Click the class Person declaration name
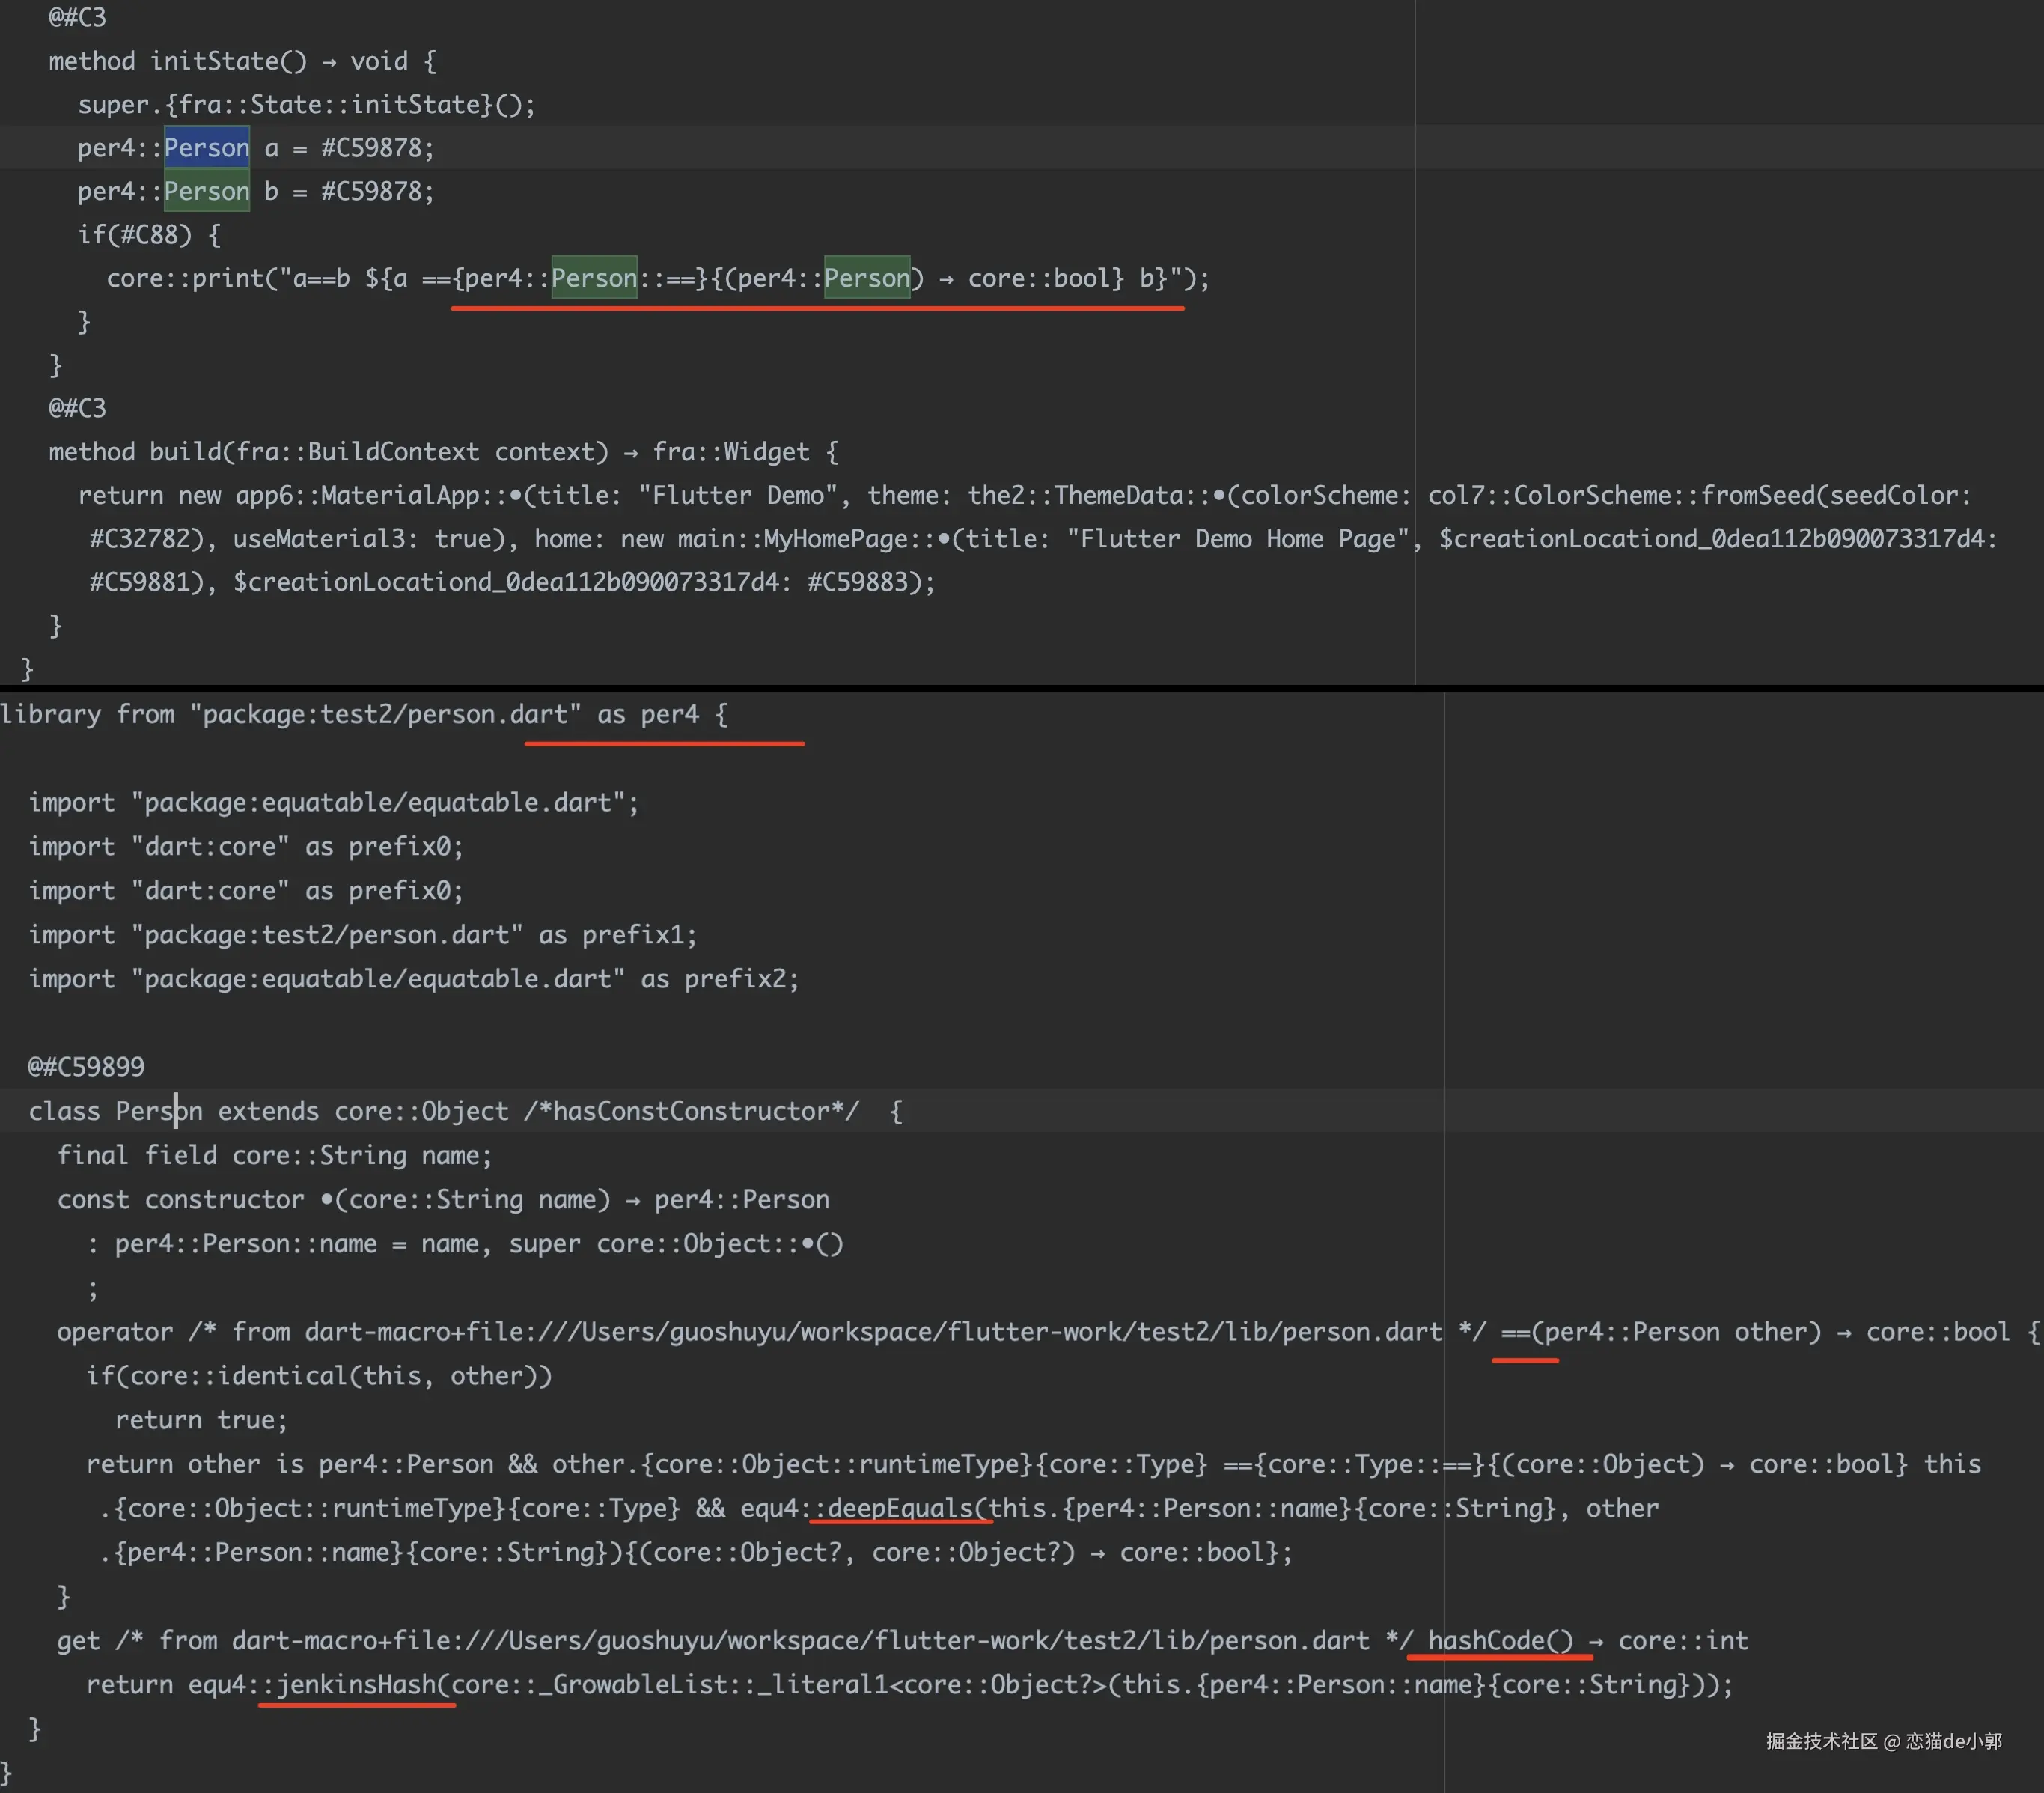The image size is (2044, 1793). pyautogui.click(x=158, y=1111)
